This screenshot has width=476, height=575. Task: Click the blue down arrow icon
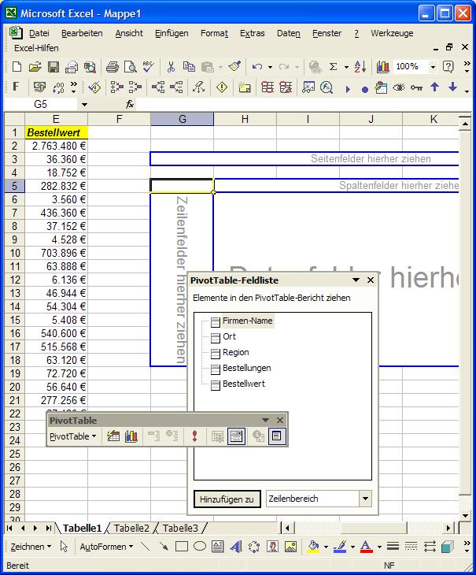(453, 87)
